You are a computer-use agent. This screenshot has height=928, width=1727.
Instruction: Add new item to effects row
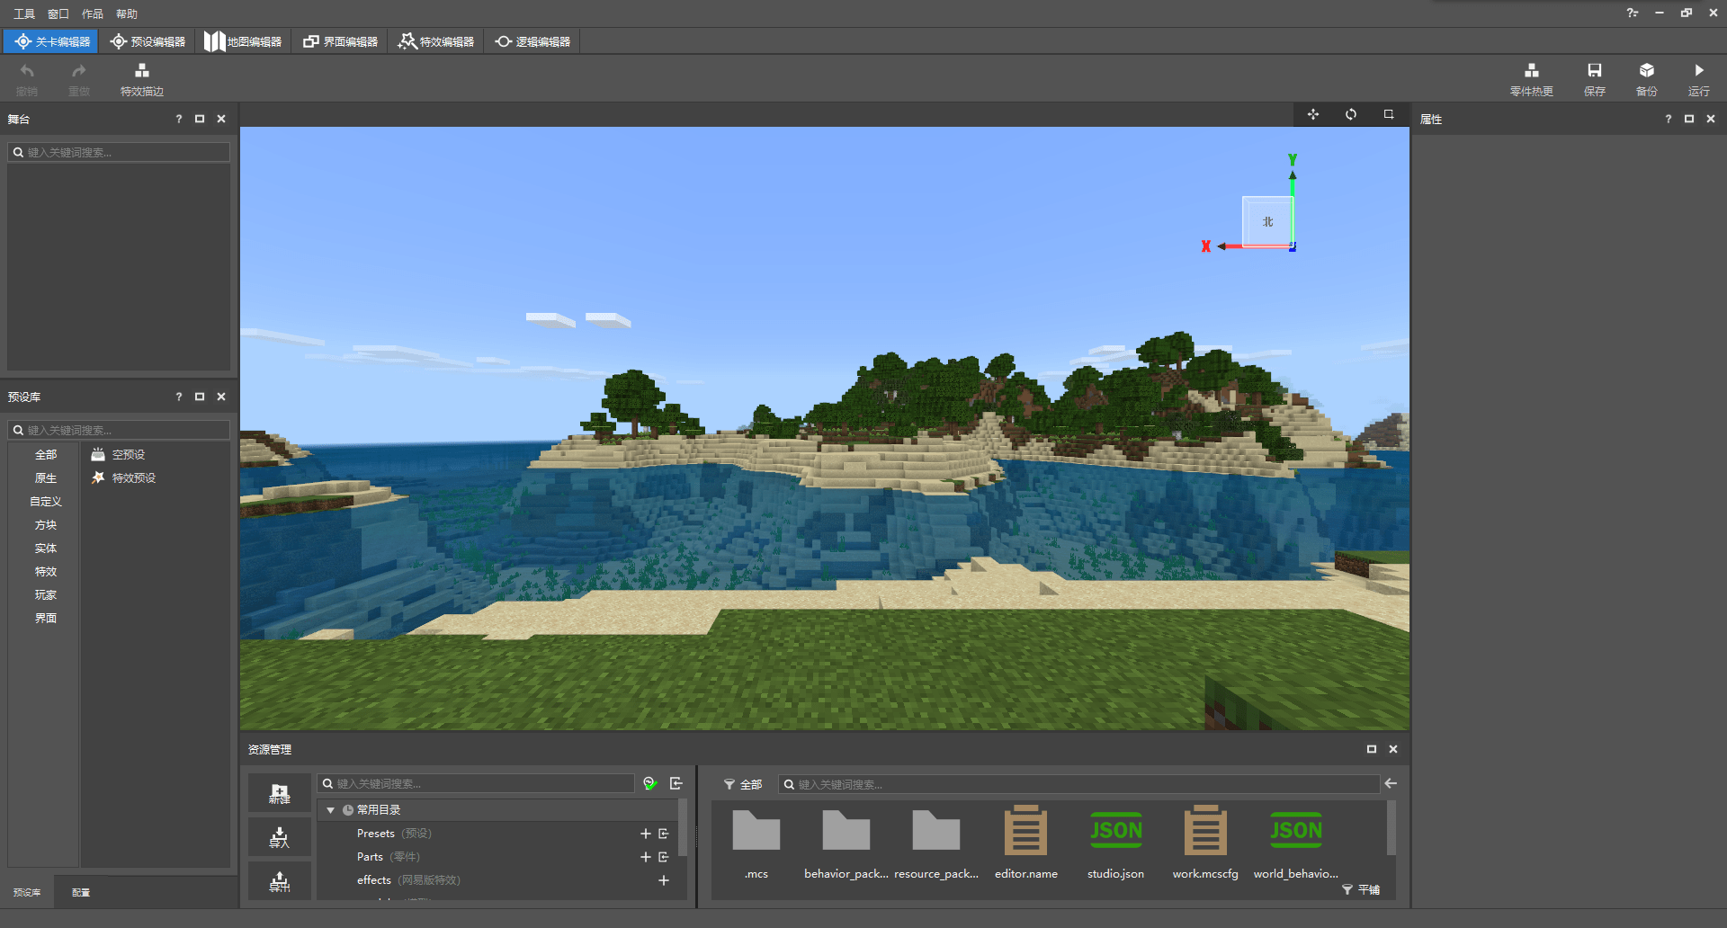(664, 880)
